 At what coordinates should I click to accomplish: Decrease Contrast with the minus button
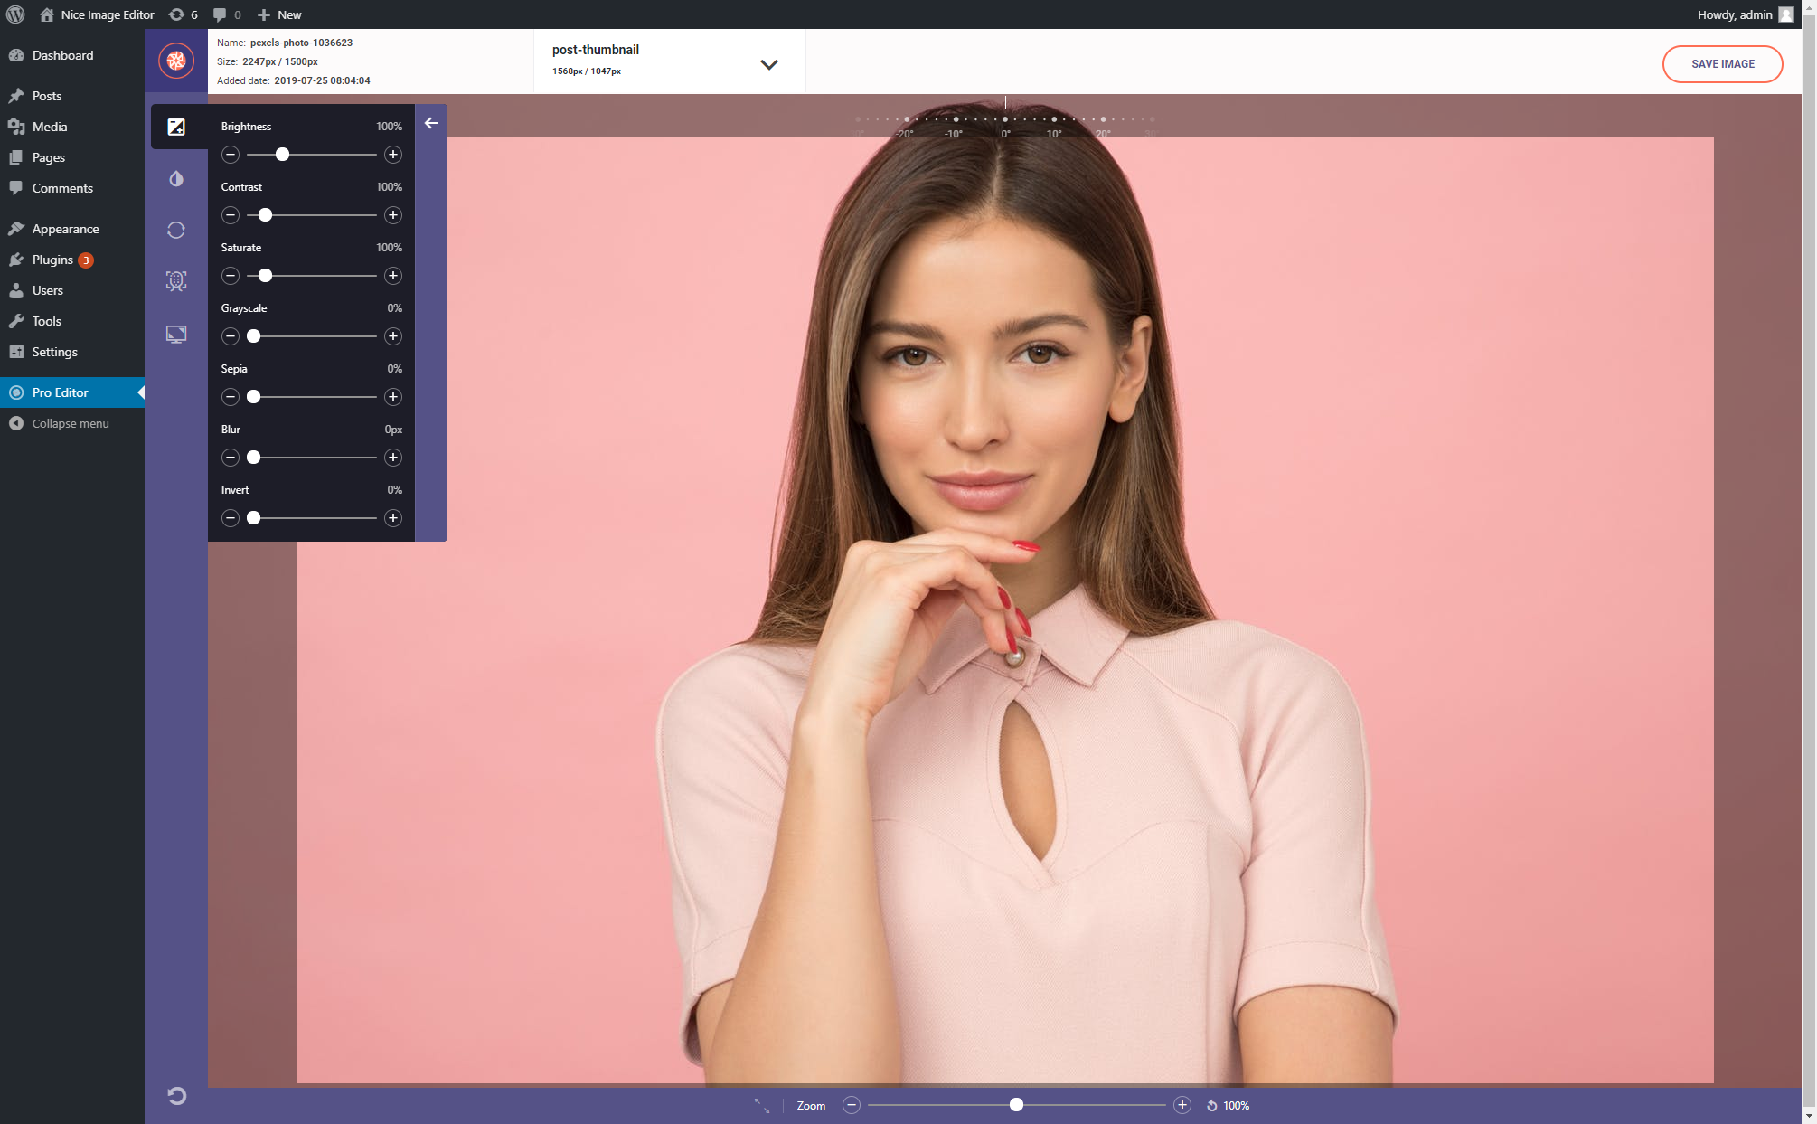click(231, 215)
